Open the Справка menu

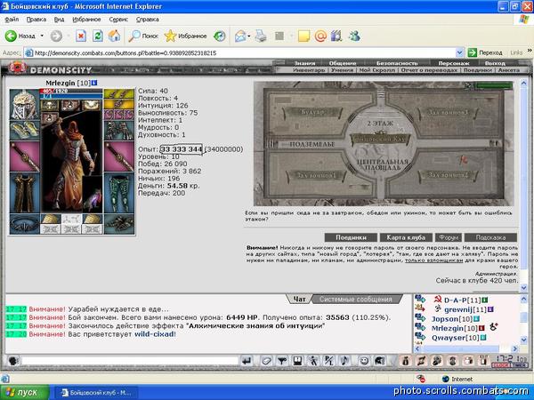tap(148, 20)
